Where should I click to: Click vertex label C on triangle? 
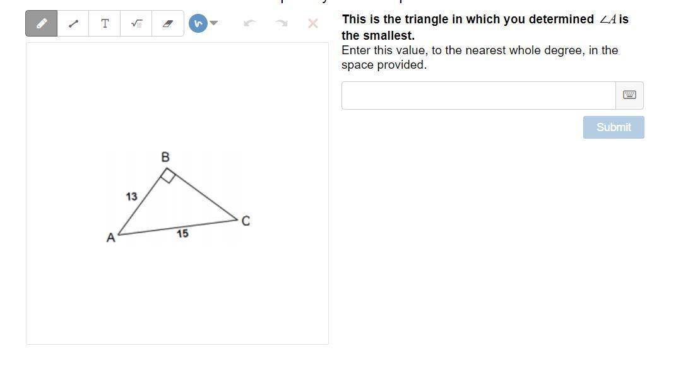pyautogui.click(x=246, y=221)
